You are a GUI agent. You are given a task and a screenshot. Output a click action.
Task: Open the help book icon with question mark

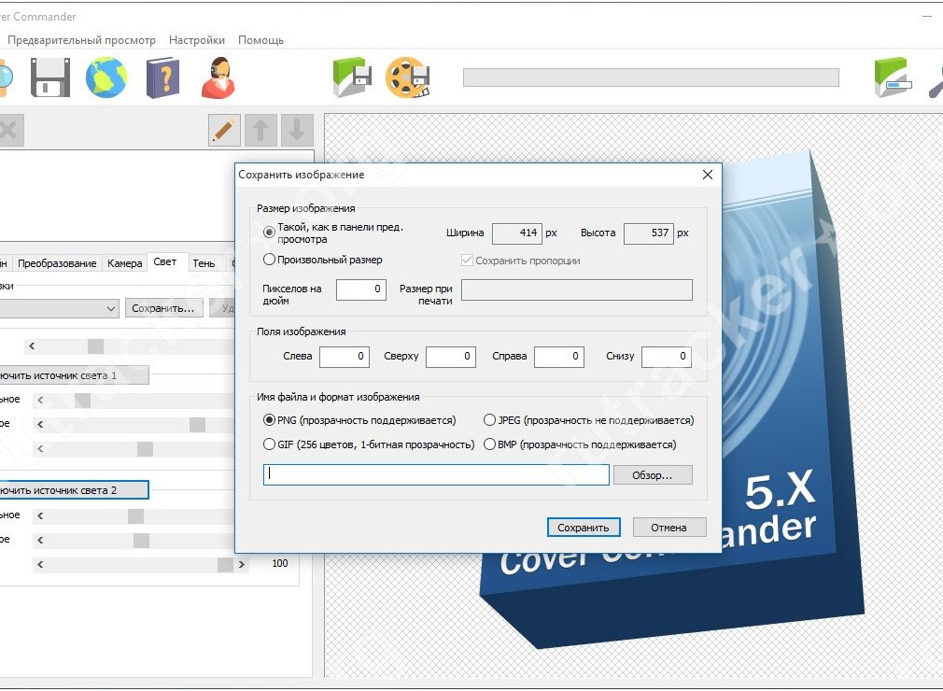[x=163, y=78]
